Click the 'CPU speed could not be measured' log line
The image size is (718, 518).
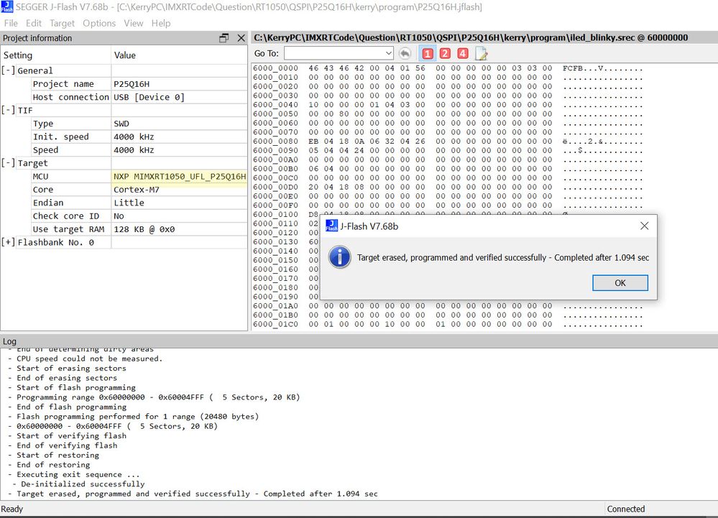(x=86, y=359)
